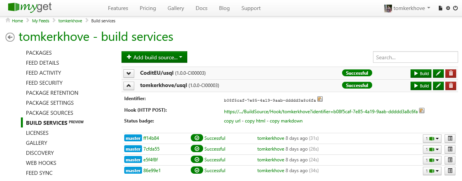Click copy markdown status badge link
462x181 pixels.
[x=286, y=121]
